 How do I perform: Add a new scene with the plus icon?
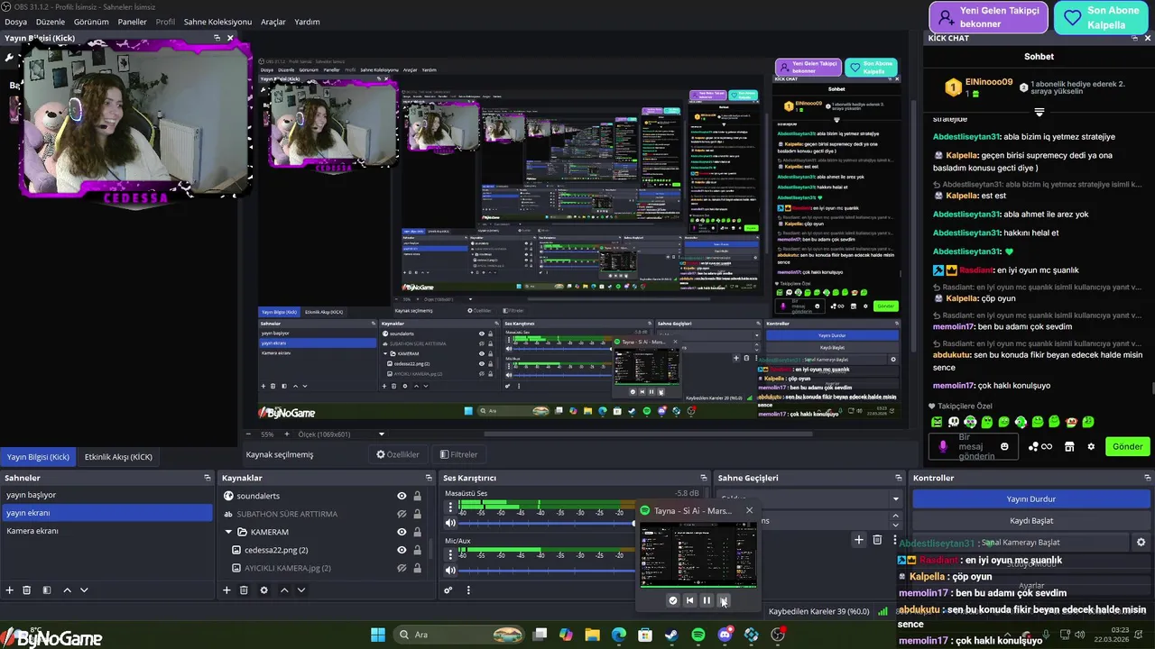tap(10, 590)
